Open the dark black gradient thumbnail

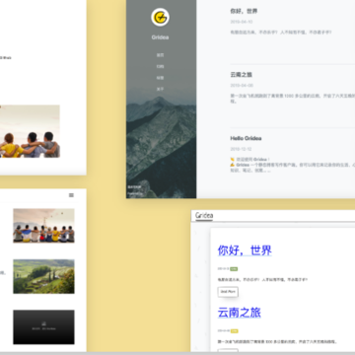click(x=43, y=327)
